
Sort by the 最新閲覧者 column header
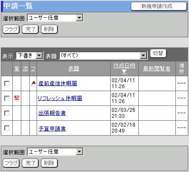point(157,69)
